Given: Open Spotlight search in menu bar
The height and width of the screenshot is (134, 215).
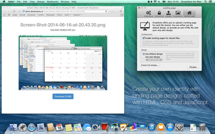Looking at the screenshot, I should click(x=205, y=2).
